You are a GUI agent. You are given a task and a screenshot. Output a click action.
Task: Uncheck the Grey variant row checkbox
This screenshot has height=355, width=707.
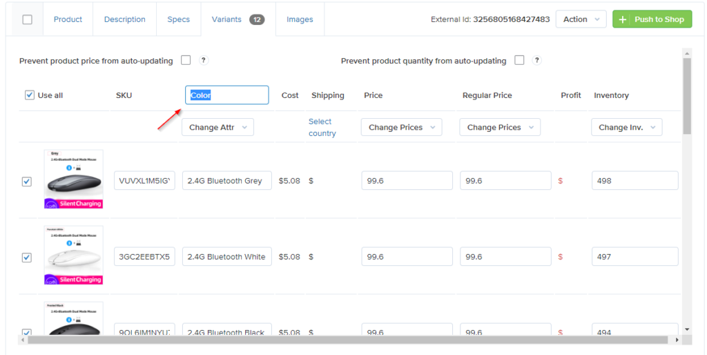tap(27, 182)
